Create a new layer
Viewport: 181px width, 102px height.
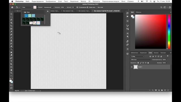165,90
